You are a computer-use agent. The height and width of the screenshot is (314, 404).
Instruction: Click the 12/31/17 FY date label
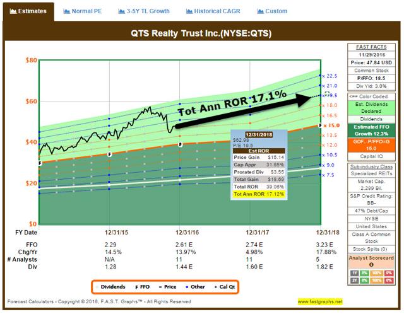pos(257,233)
